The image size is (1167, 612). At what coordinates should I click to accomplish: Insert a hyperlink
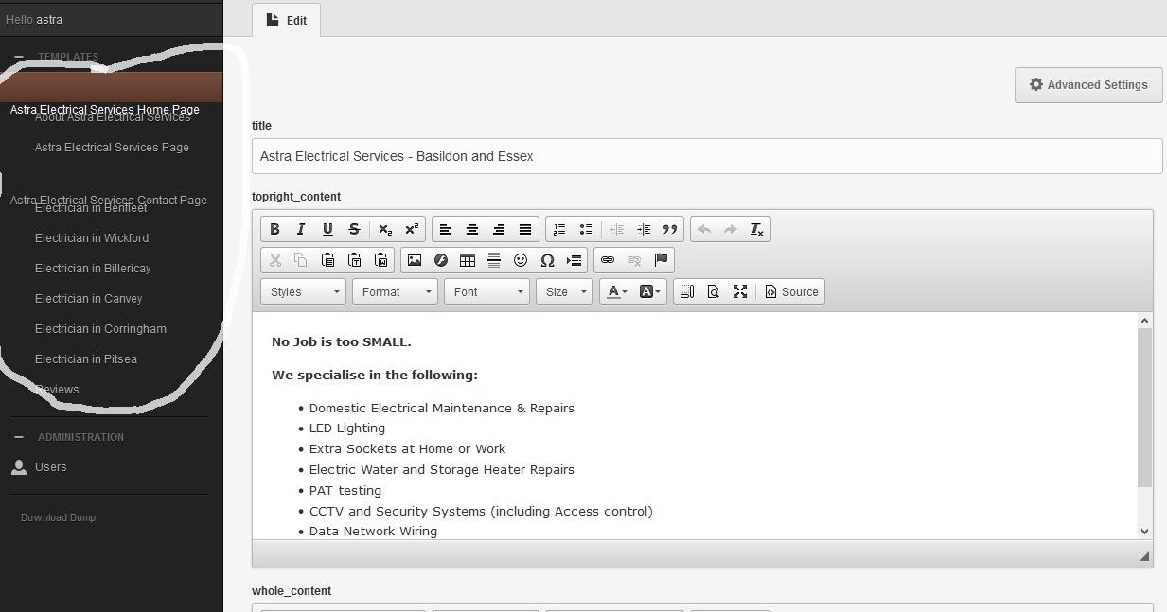coord(608,260)
